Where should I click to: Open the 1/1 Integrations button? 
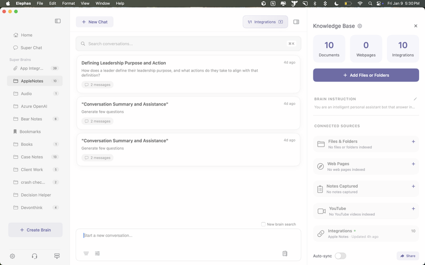pos(265,22)
